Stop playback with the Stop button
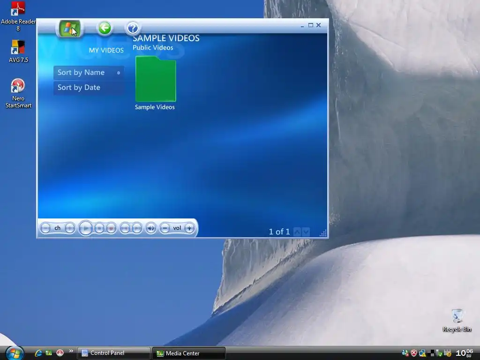 (x=99, y=228)
